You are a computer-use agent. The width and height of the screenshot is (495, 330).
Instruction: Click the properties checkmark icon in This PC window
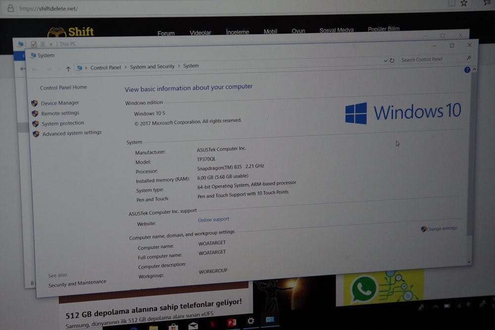(34, 44)
